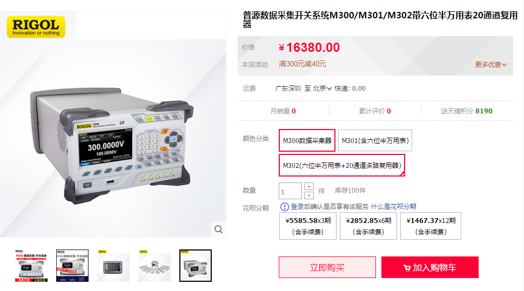Viewport: 524px width, 291px height.
Task: Click the 立即购买 buy now button
Action: coord(327,267)
